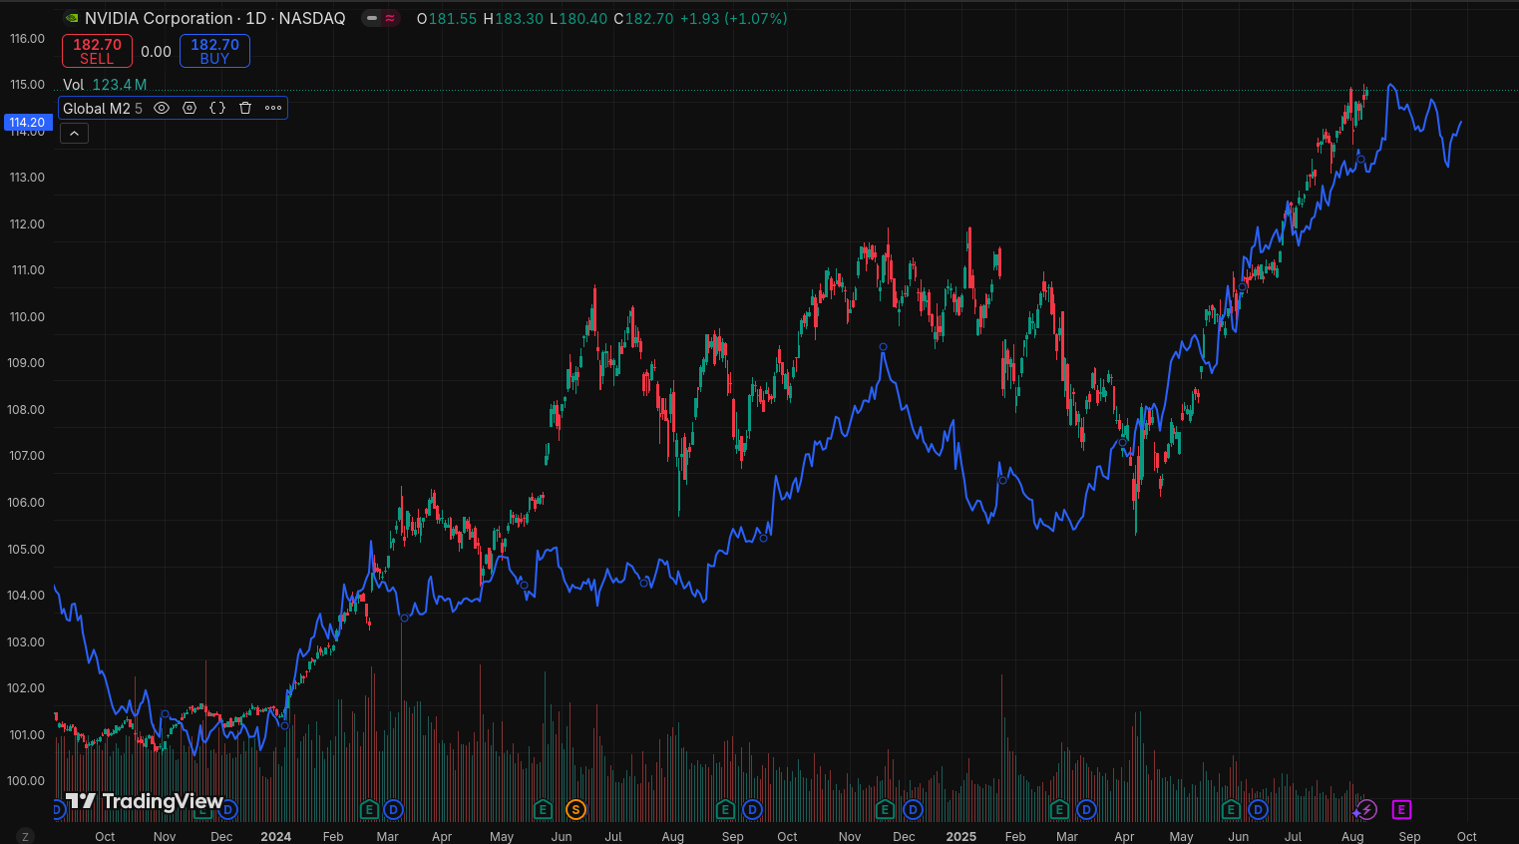Open the magenta upcoming earnings marker near September 2025
The width and height of the screenshot is (1519, 844).
click(1401, 809)
